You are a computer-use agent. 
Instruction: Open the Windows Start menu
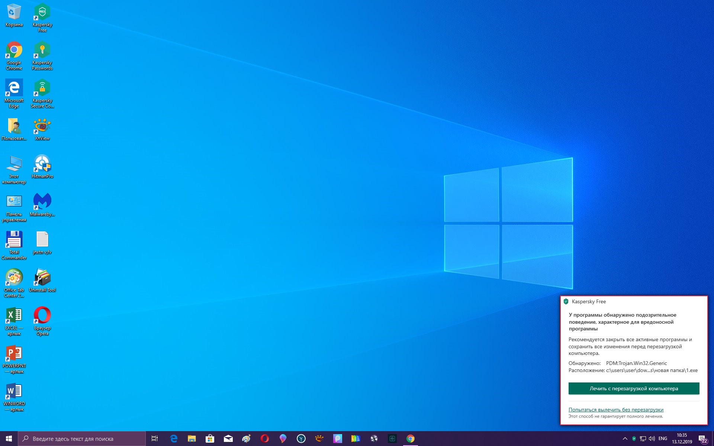(9, 439)
